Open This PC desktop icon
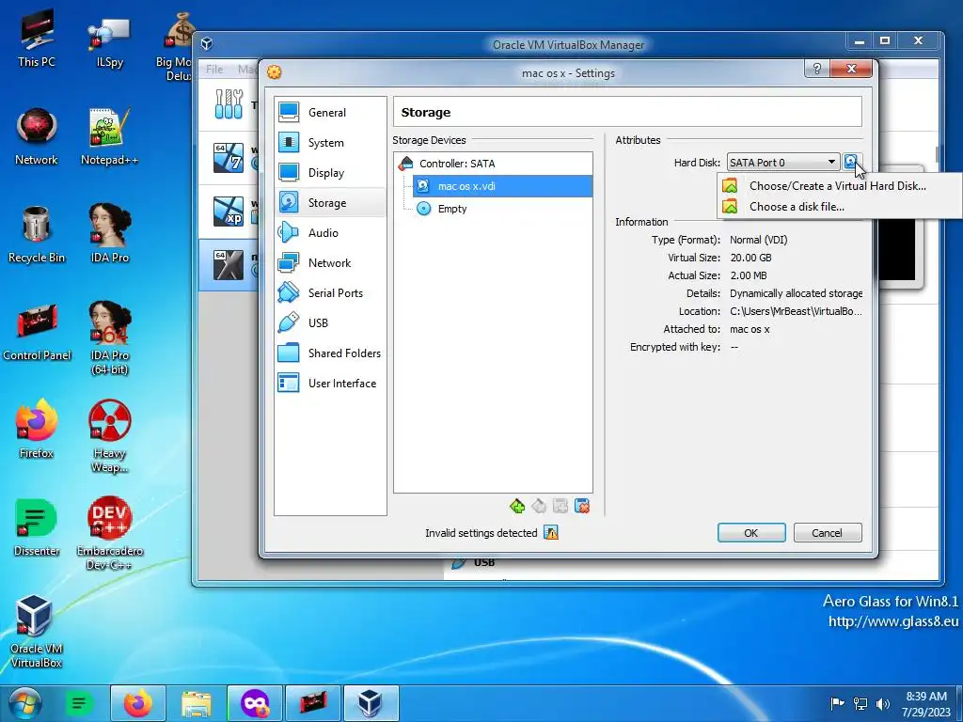Image resolution: width=963 pixels, height=722 pixels. (x=37, y=38)
